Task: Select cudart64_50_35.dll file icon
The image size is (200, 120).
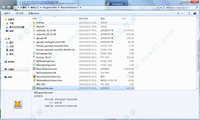Action: pos(34,34)
